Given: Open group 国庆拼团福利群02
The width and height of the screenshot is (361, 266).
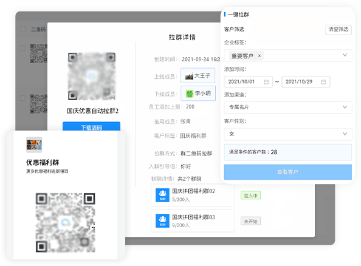Looking at the screenshot, I should click(193, 195).
